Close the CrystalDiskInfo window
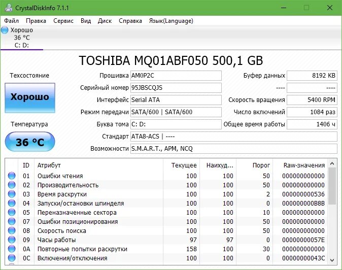342x270 pixels. tap(329, 8)
